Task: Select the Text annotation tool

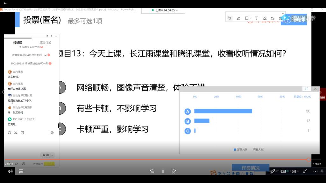Action: tap(257, 18)
